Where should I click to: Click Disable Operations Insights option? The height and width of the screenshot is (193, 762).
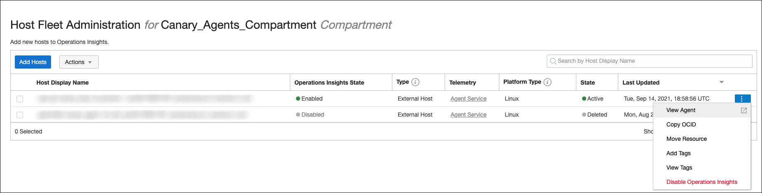pyautogui.click(x=701, y=182)
